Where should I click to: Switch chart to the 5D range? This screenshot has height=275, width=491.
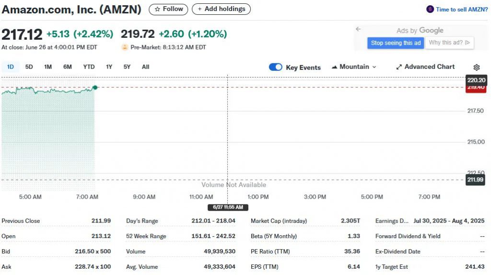click(x=29, y=67)
